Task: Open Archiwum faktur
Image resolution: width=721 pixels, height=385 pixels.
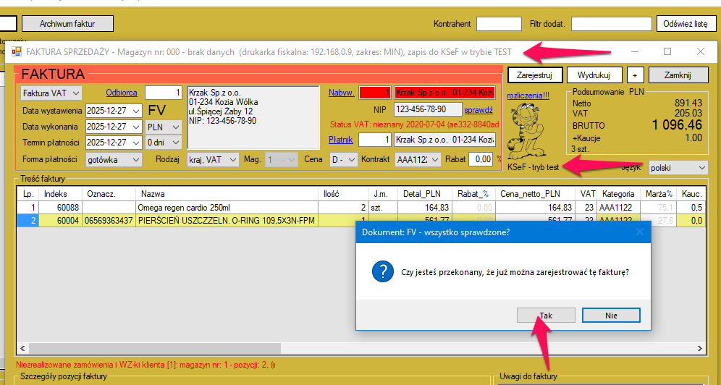Action: click(67, 24)
